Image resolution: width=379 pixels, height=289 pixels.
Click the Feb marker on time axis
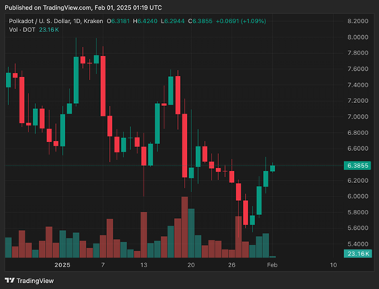click(x=272, y=265)
